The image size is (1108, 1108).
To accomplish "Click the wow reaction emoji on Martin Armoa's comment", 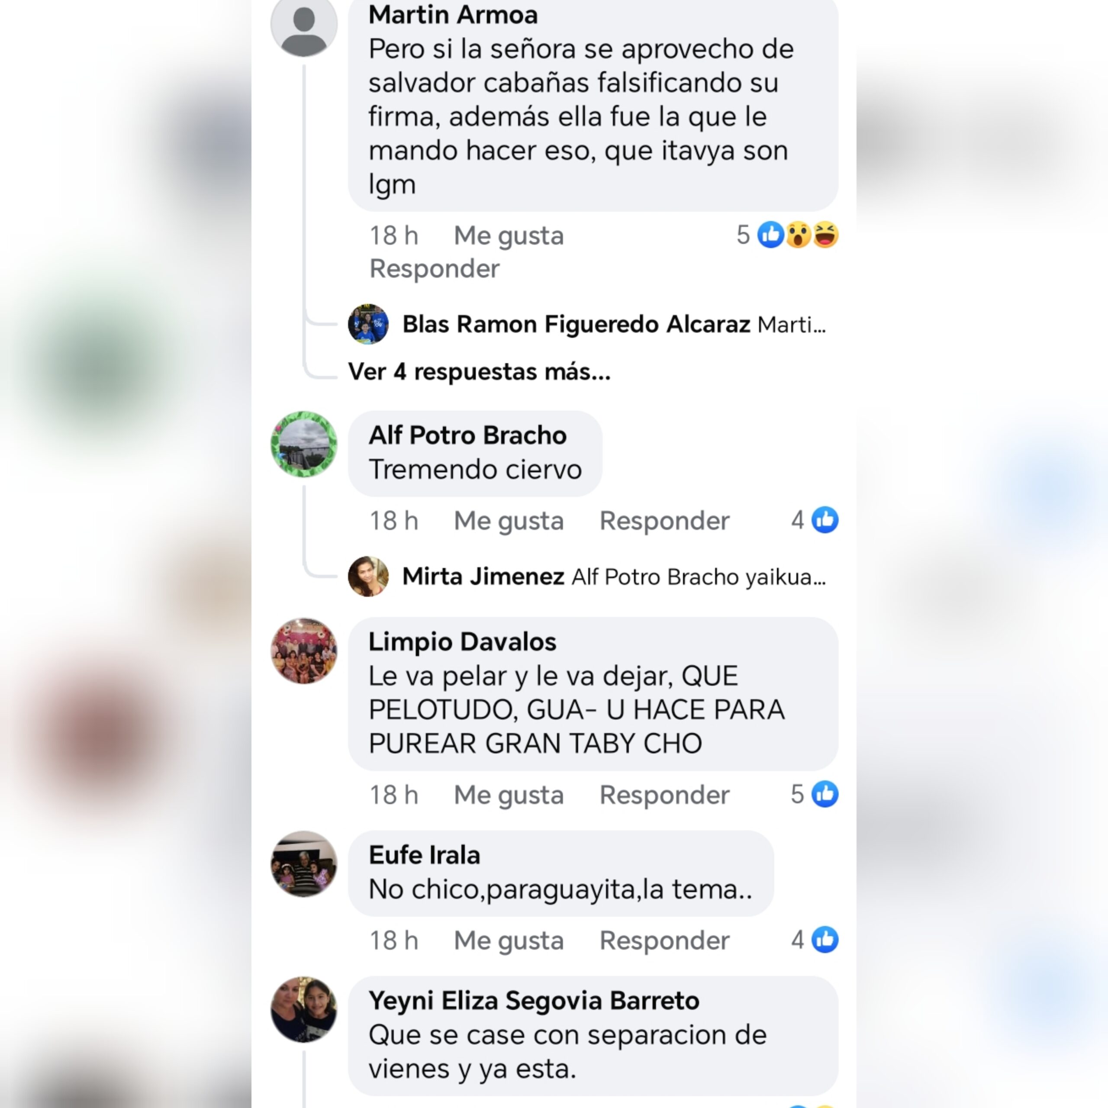I will (798, 235).
